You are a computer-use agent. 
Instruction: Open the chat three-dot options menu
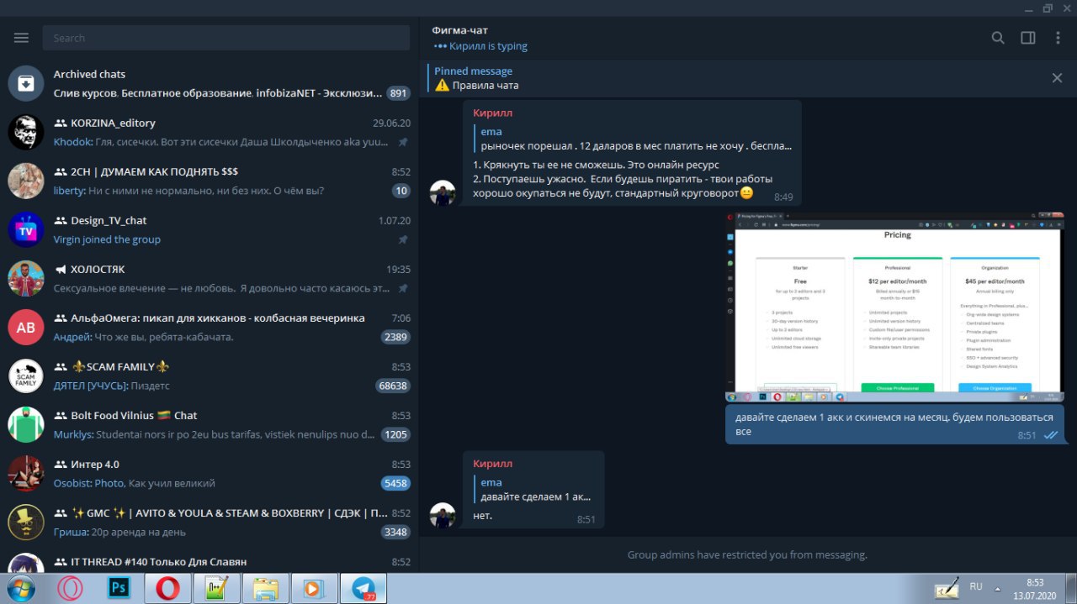click(x=1058, y=38)
